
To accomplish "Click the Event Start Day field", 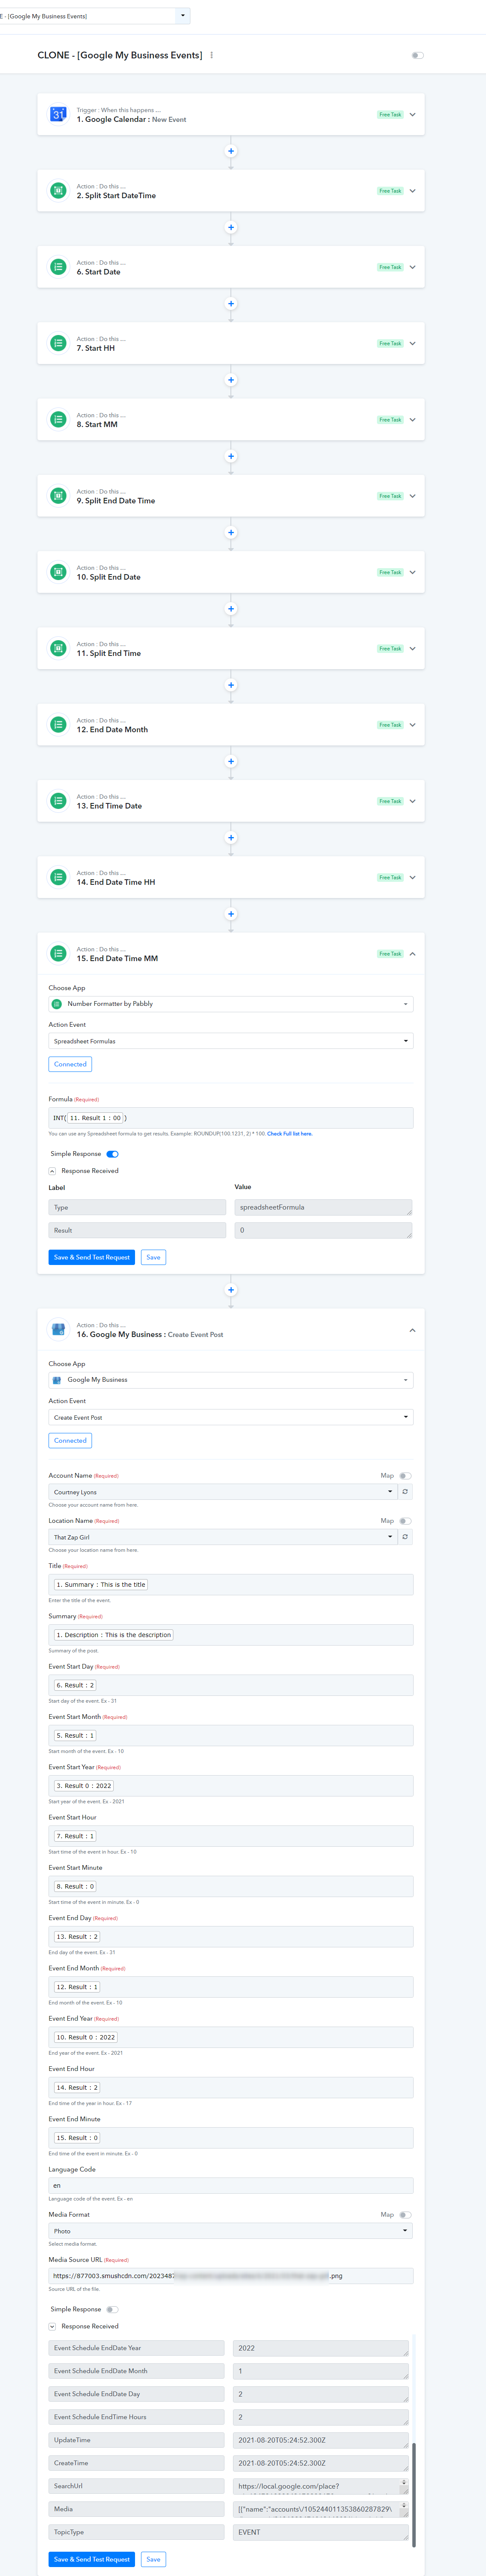I will [x=231, y=1685].
